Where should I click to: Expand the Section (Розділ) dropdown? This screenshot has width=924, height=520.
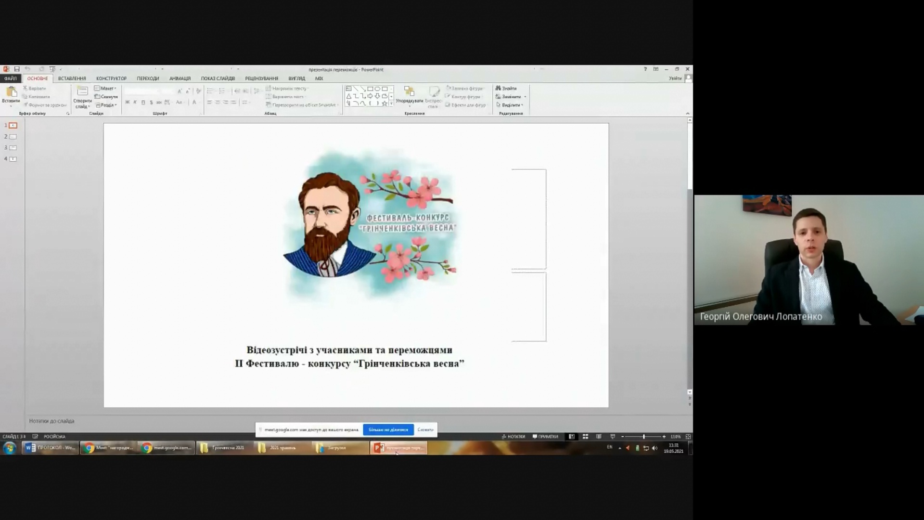click(x=106, y=105)
